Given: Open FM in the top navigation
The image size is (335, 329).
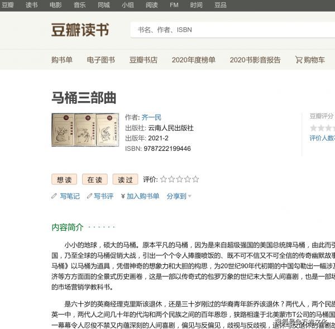Looking at the screenshot, I should [174, 4].
